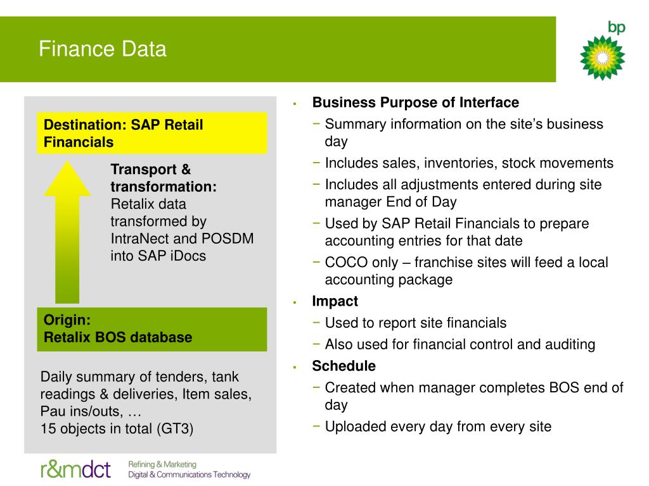
Task: Click the bullet beside the 'Impact' heading
Action: pos(295,302)
